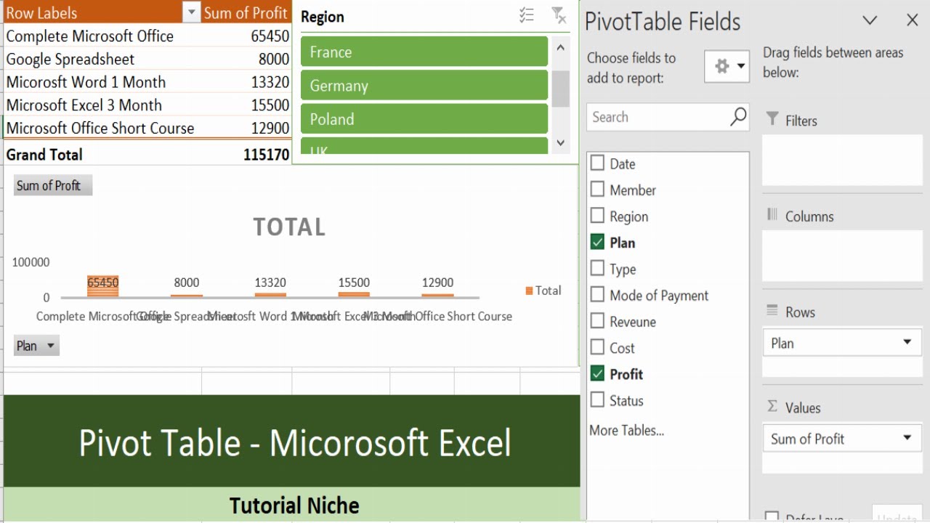Click the Tutorial Niche cell
Screen dimensions: 930x523
tap(292, 505)
